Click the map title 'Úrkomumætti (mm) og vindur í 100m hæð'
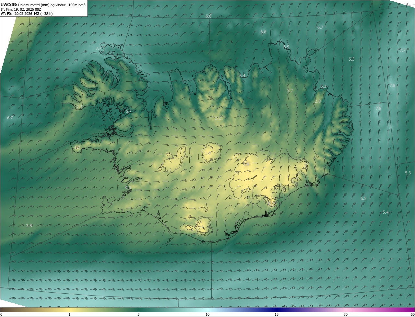Image resolution: width=415 pixels, height=317 pixels. tap(52, 5)
